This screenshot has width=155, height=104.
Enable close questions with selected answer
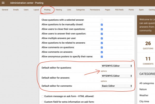coord(102,20)
